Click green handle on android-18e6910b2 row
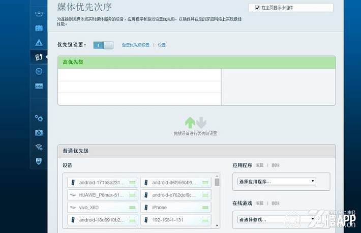The width and height of the screenshot is (361, 233). 132,220
